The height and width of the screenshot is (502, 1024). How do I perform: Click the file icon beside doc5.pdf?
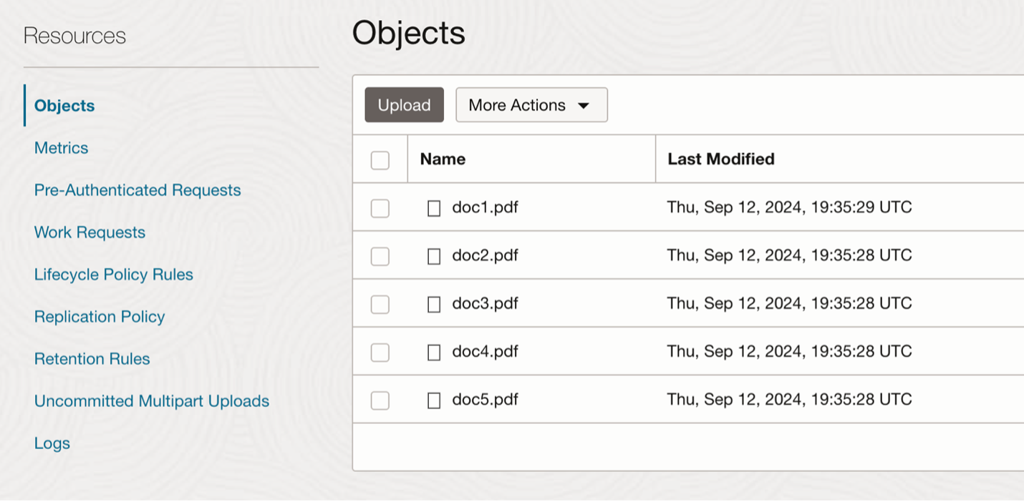[434, 400]
